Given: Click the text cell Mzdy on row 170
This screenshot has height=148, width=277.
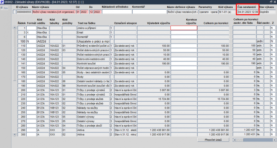Looking at the screenshot, I should click(x=93, y=77).
